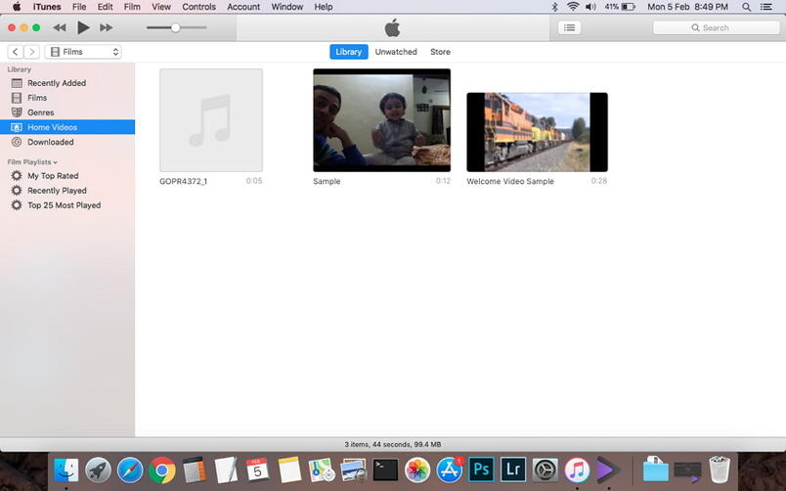786x491 pixels.
Task: Select Downloaded in the sidebar
Action: 67,142
